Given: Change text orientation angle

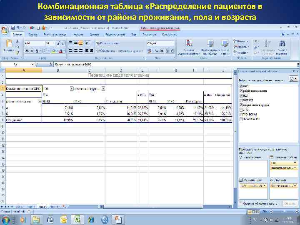Looking at the screenshot, I should (x=87, y=43).
